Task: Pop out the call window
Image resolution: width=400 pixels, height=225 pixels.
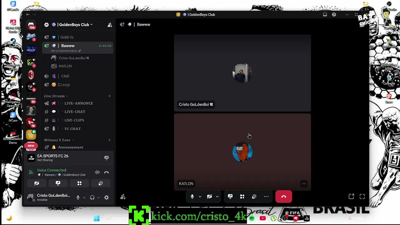Action: coord(351,197)
